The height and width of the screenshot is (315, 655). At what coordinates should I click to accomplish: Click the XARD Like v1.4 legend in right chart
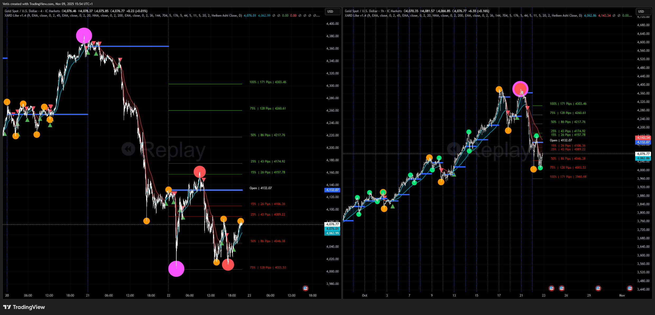click(356, 16)
